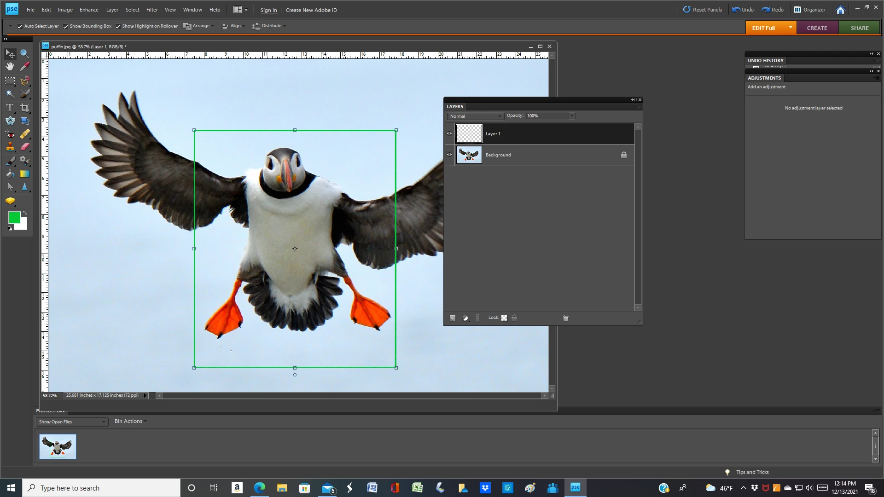Click the Reset Panels button
This screenshot has width=884, height=497.
click(x=702, y=10)
